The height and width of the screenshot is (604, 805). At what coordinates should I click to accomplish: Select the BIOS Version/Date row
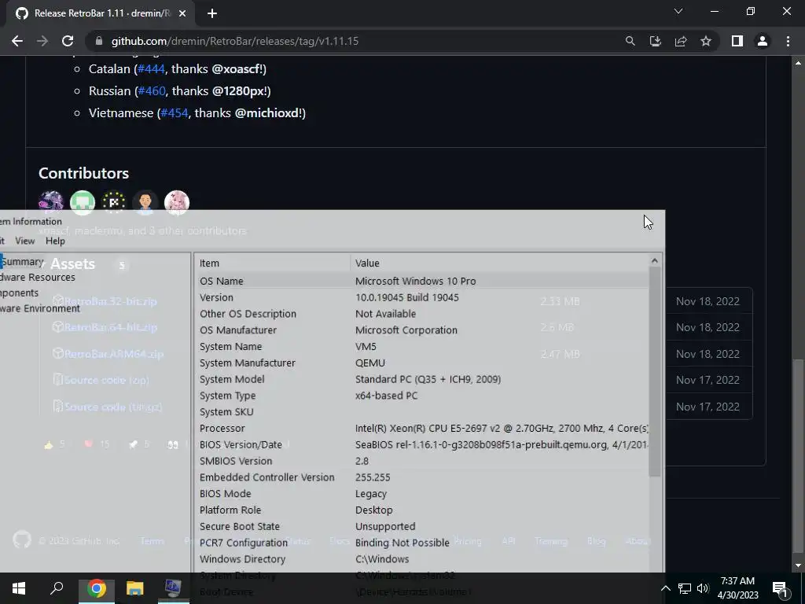point(422,445)
